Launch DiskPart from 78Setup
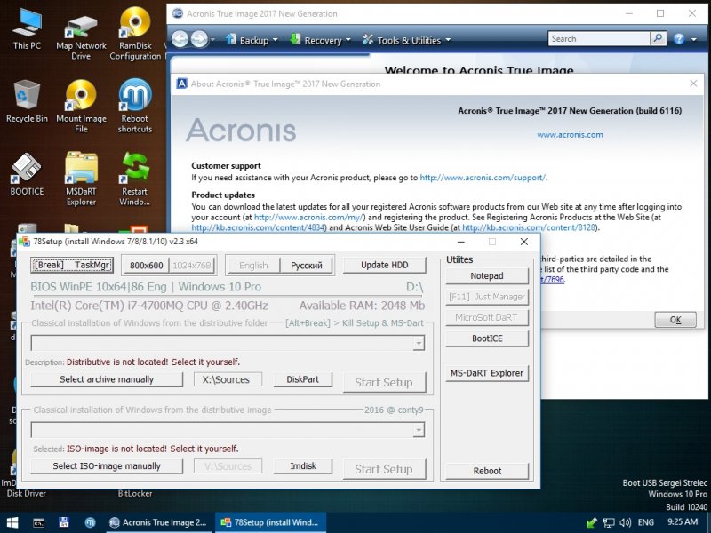This screenshot has width=711, height=533. point(303,379)
